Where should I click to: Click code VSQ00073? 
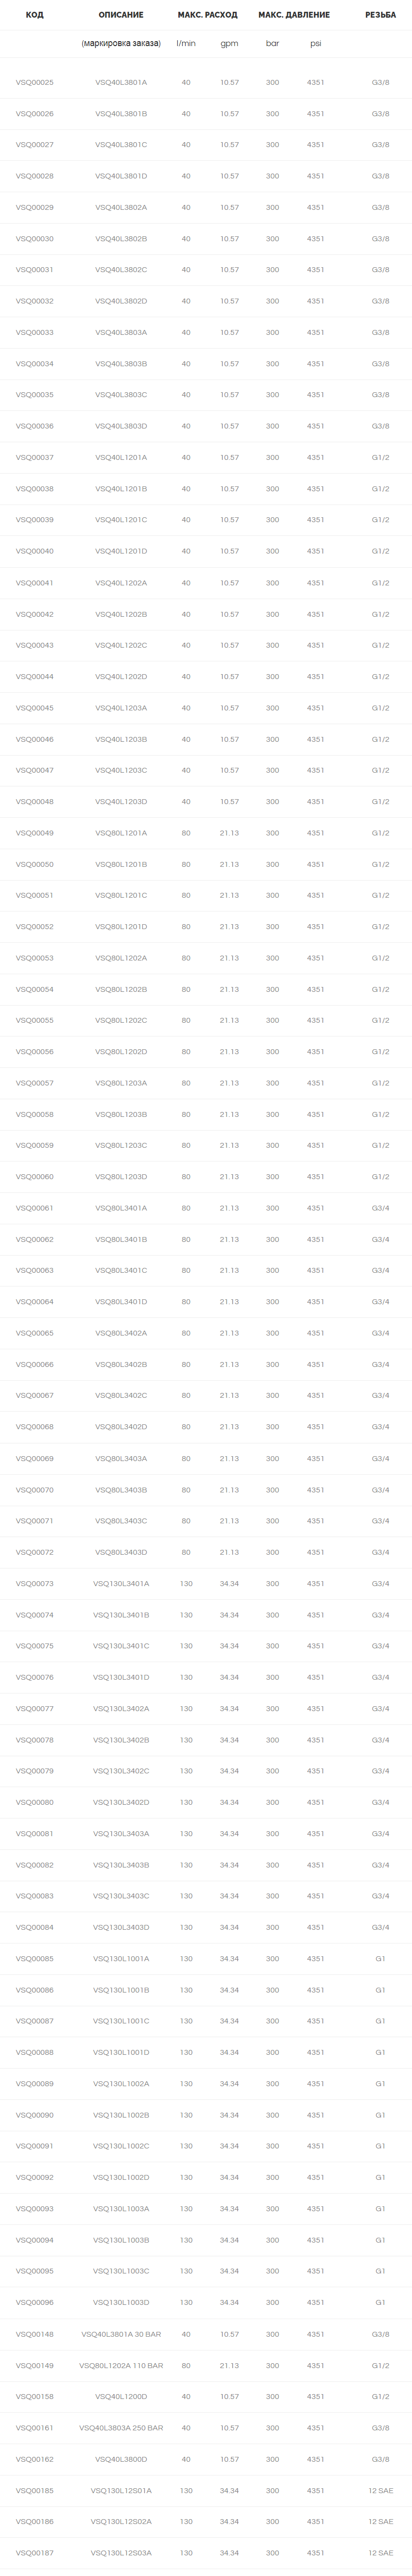35,1583
